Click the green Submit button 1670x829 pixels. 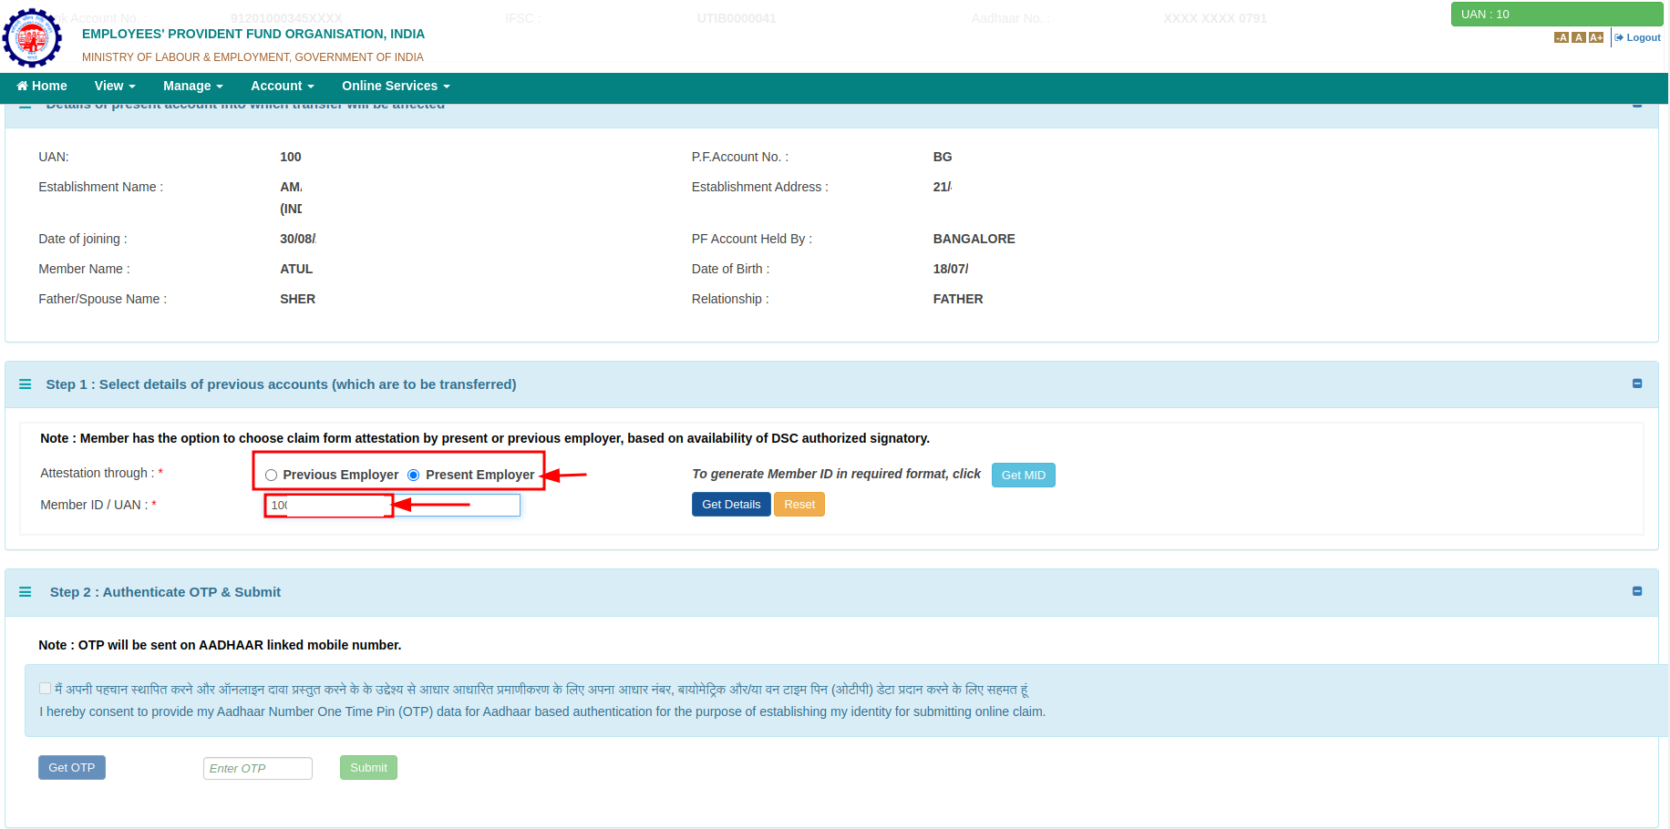click(x=368, y=768)
